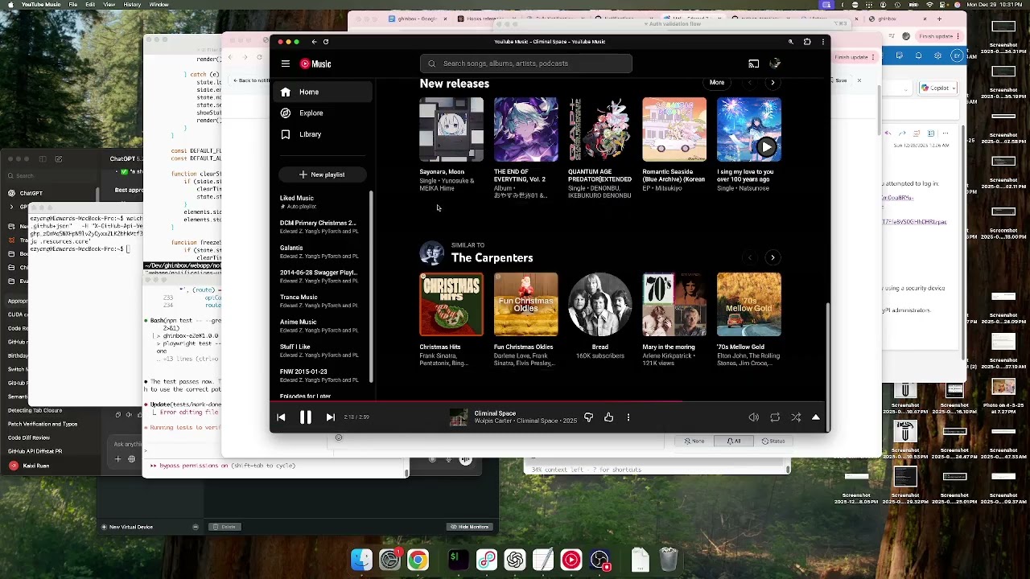Open Library in the sidebar

pyautogui.click(x=323, y=134)
